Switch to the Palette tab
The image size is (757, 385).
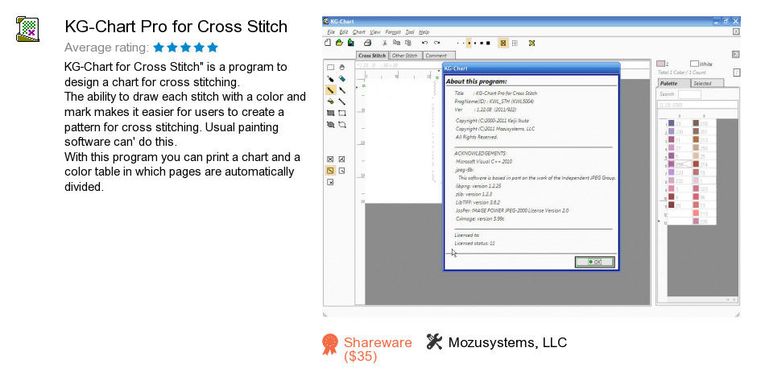point(674,84)
